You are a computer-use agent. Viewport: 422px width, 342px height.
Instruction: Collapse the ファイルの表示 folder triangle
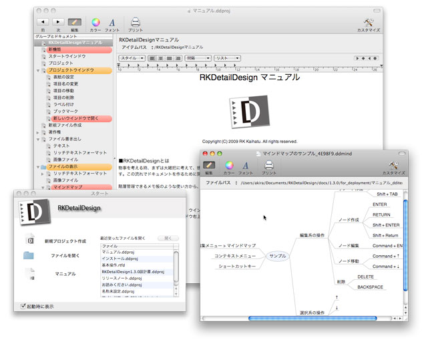[x=38, y=167]
